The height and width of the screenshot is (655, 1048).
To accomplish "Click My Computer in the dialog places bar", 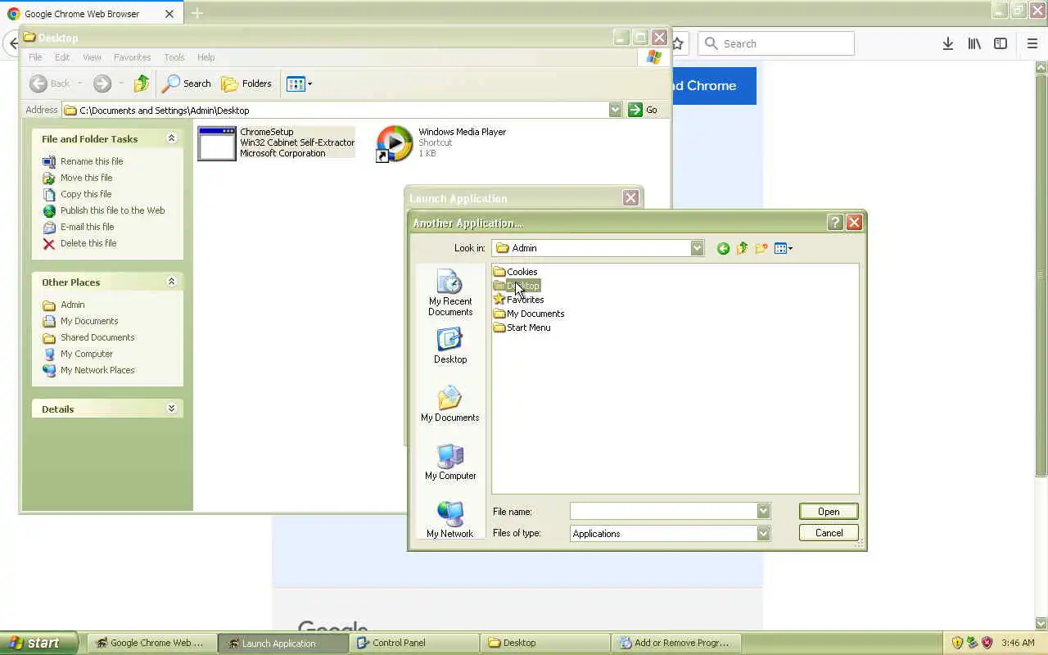I will coord(450,462).
